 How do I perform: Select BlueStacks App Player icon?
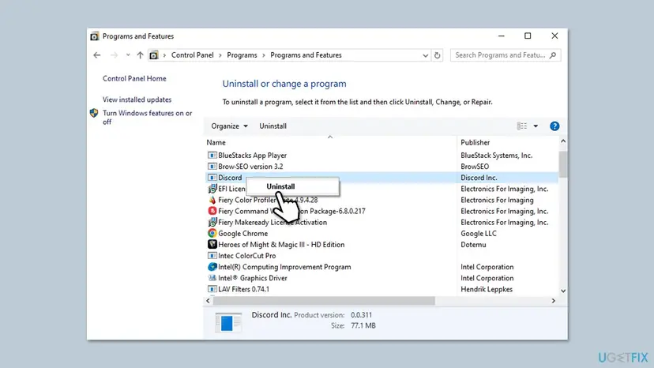(x=212, y=156)
